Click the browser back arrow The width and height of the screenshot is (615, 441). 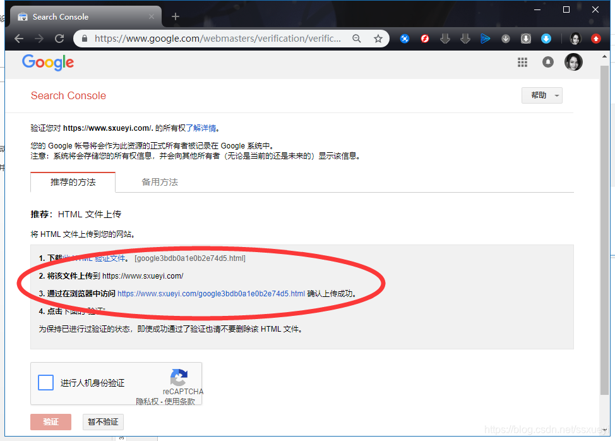(19, 39)
